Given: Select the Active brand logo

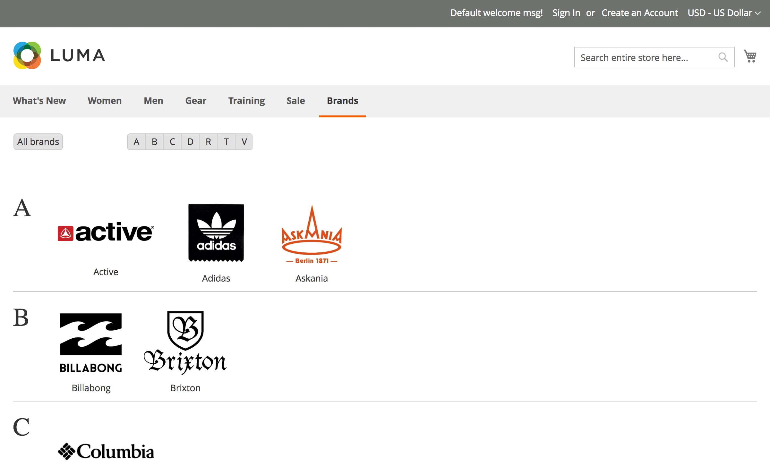Looking at the screenshot, I should (x=106, y=232).
